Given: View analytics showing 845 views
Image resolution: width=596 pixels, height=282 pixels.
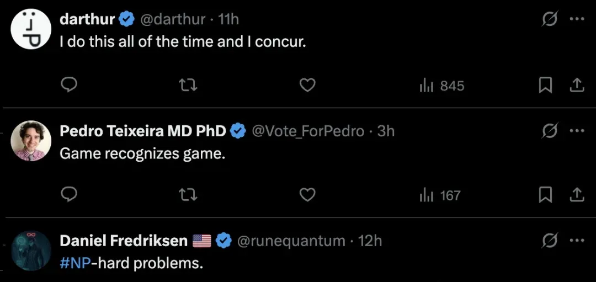Looking at the screenshot, I should click(441, 86).
